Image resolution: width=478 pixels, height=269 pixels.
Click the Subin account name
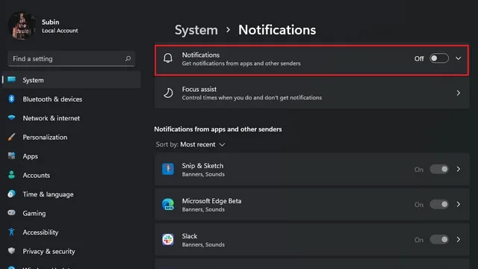pos(50,22)
